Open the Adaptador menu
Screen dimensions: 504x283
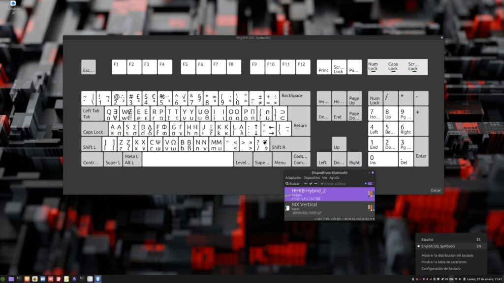tap(293, 177)
